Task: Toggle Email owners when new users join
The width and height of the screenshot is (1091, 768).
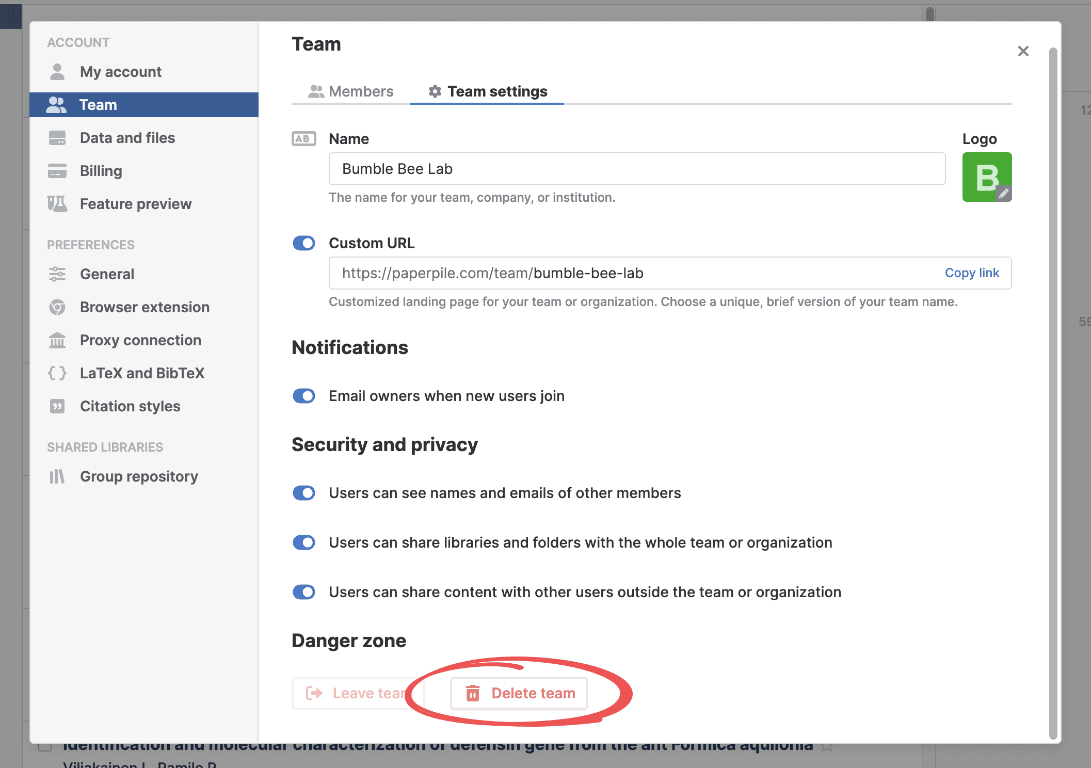Action: tap(304, 396)
